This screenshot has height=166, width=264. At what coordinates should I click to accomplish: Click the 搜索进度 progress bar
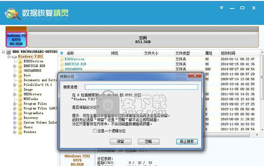tap(142, 87)
